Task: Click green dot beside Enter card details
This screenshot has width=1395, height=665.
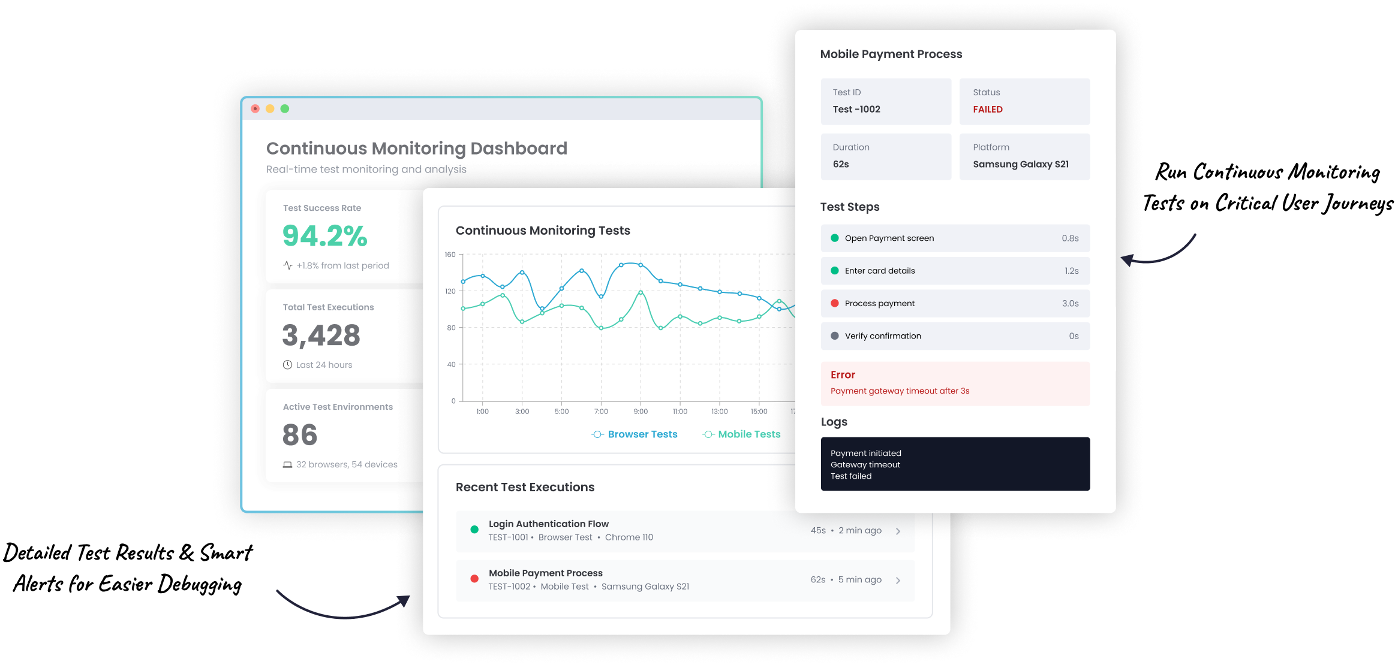Action: [834, 271]
